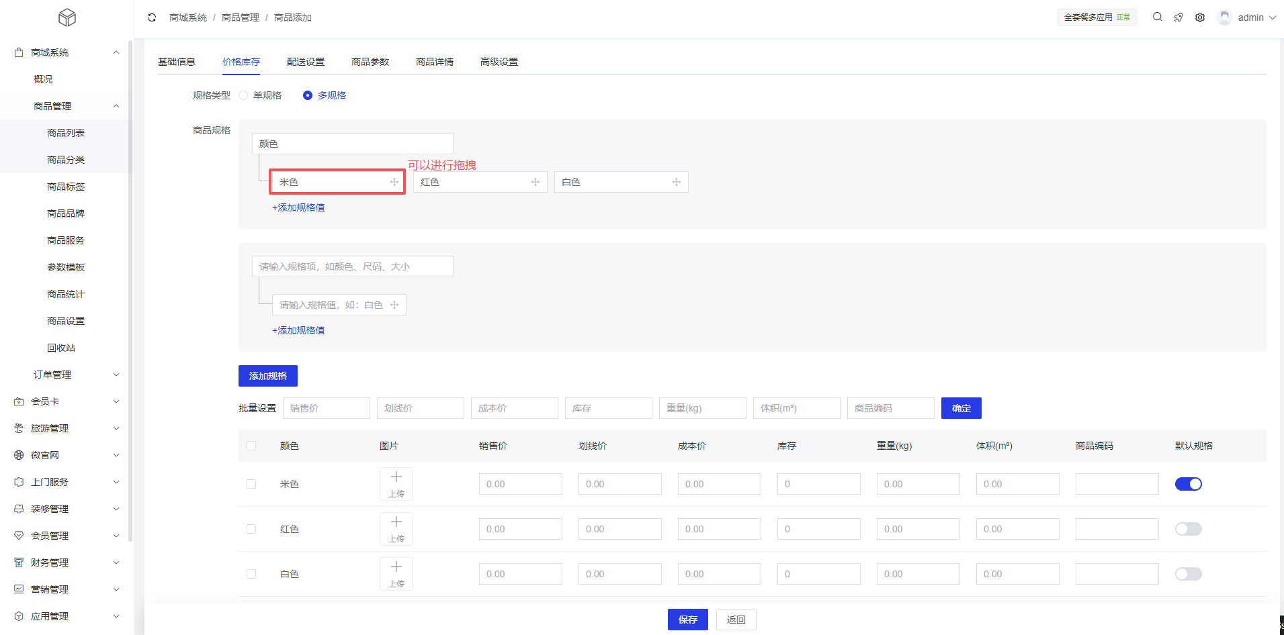Click the rocket icon in header
The height and width of the screenshot is (635, 1284).
click(1179, 17)
